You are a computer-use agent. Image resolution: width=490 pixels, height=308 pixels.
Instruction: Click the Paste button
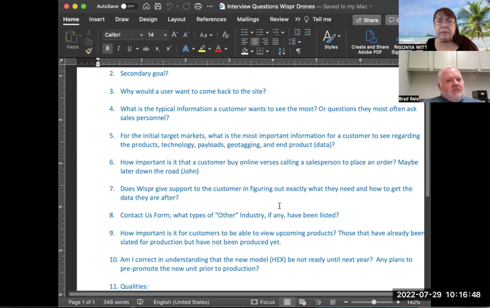tap(72, 40)
